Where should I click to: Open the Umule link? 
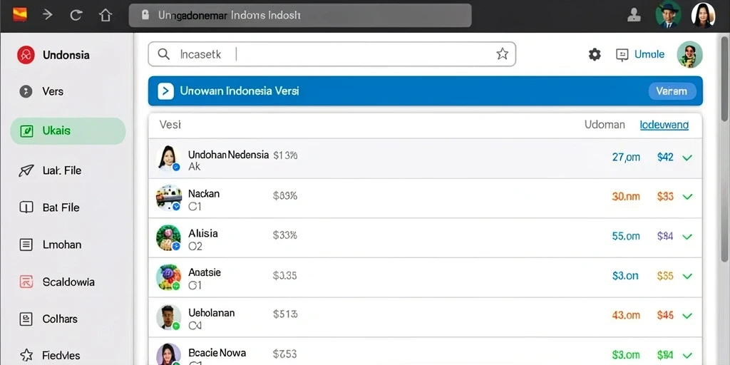pyautogui.click(x=649, y=54)
